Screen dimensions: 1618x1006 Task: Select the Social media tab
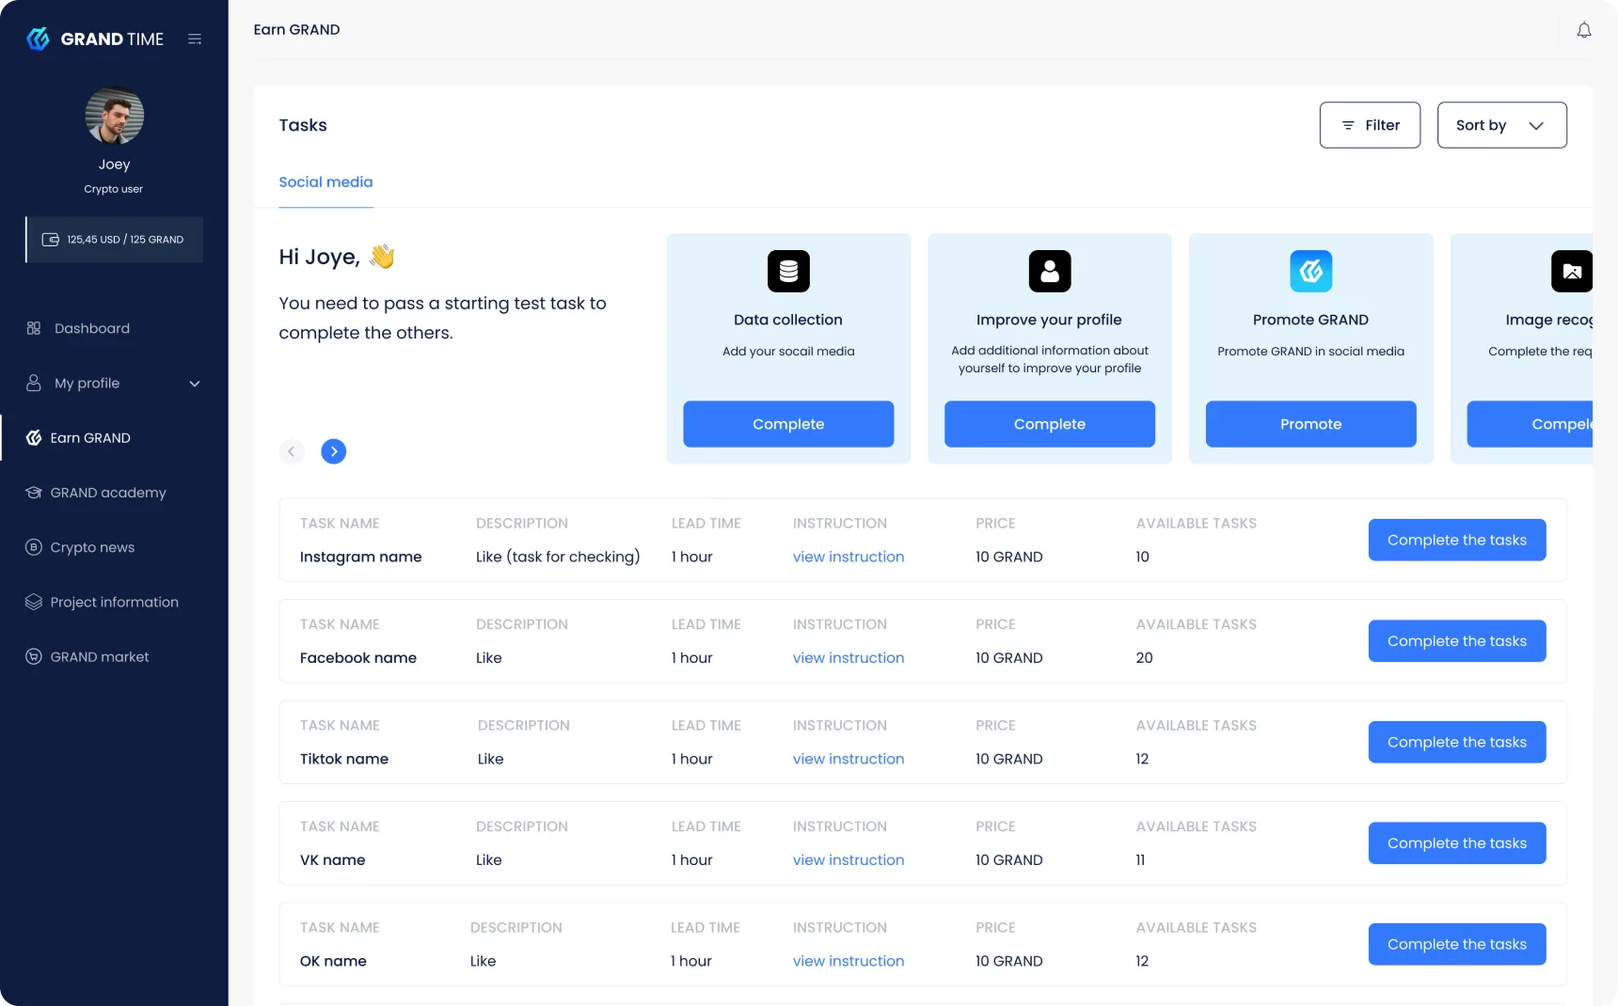pyautogui.click(x=325, y=182)
